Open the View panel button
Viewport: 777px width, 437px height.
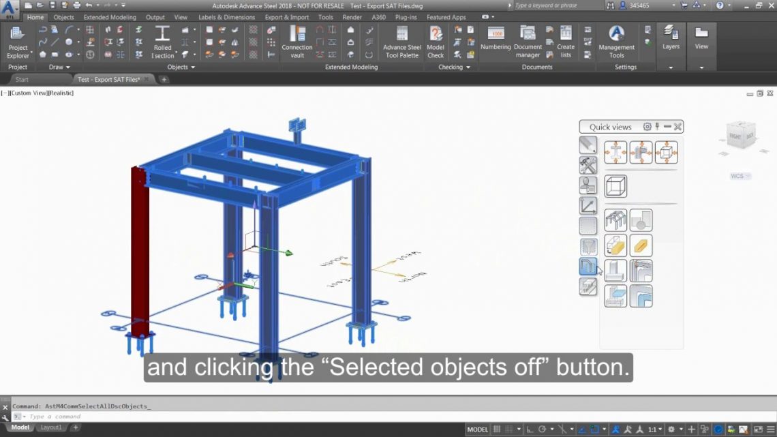(701, 39)
